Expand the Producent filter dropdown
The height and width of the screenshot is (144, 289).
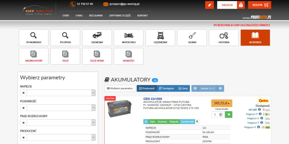click(93, 138)
